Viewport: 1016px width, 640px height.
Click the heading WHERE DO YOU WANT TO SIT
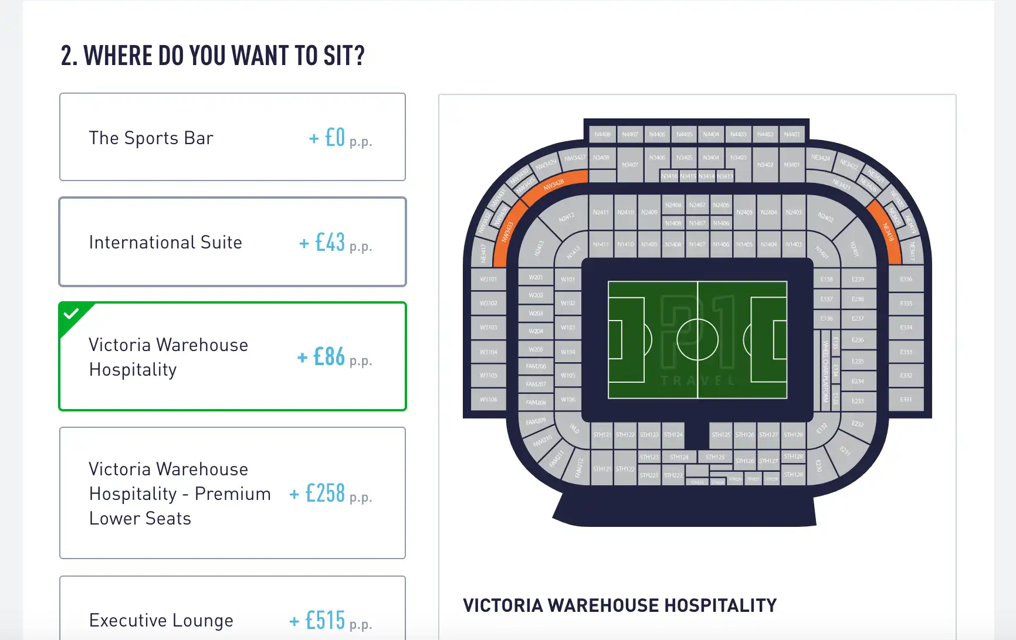[212, 56]
